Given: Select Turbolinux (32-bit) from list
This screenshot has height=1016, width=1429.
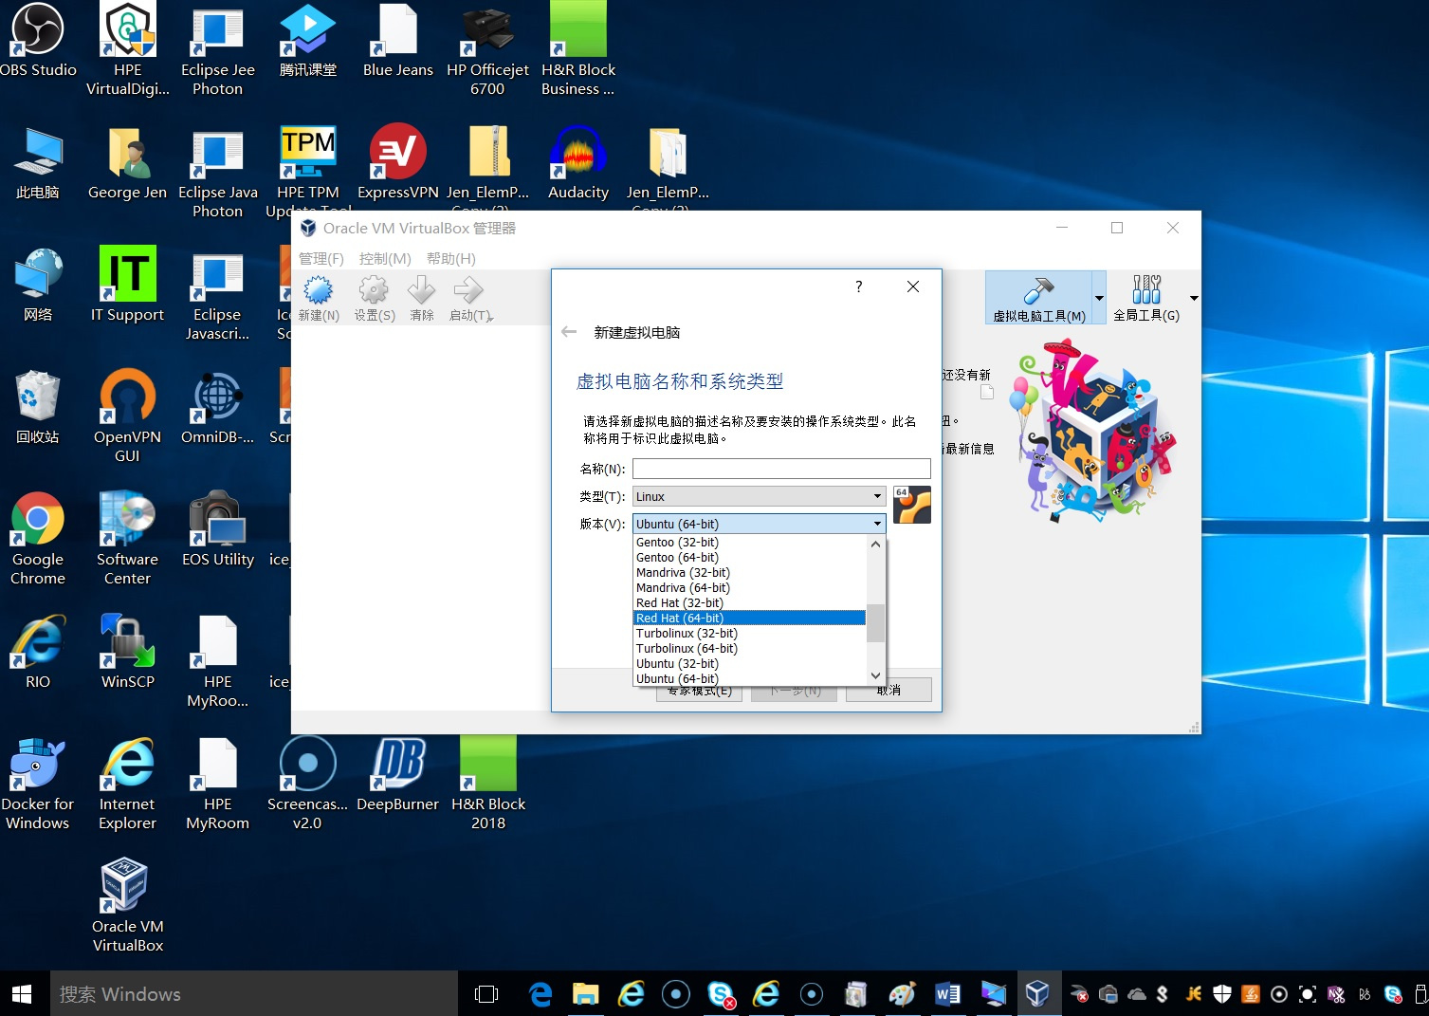Looking at the screenshot, I should [749, 634].
